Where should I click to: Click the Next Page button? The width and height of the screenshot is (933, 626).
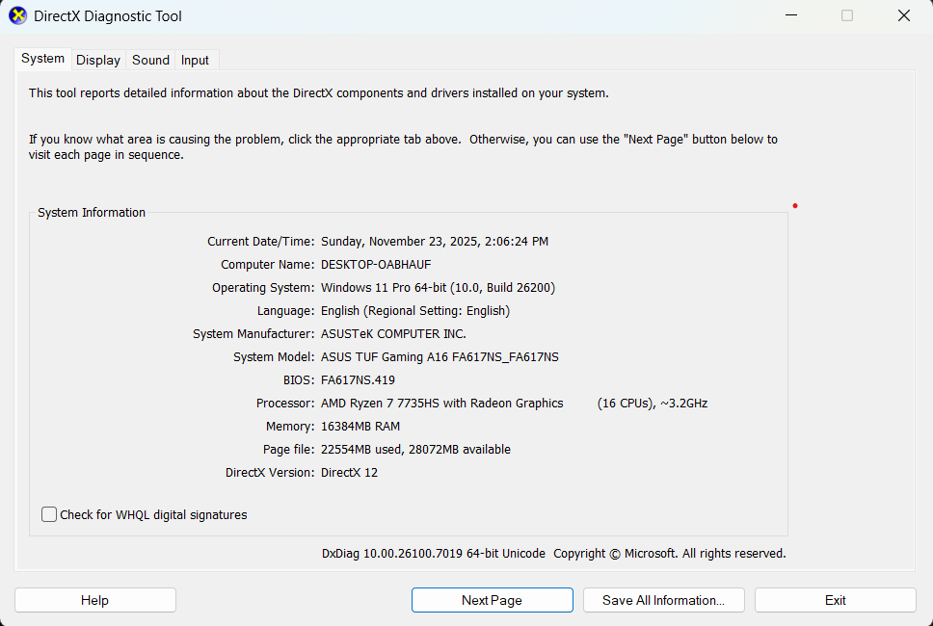click(492, 600)
